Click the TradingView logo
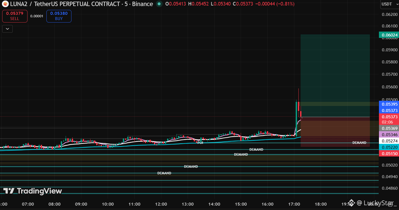 coord(33,191)
